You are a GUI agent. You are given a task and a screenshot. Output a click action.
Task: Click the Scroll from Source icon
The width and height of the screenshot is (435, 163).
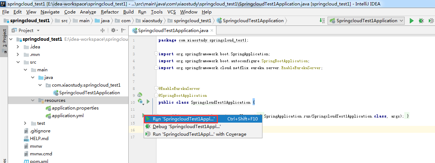[x=103, y=31]
